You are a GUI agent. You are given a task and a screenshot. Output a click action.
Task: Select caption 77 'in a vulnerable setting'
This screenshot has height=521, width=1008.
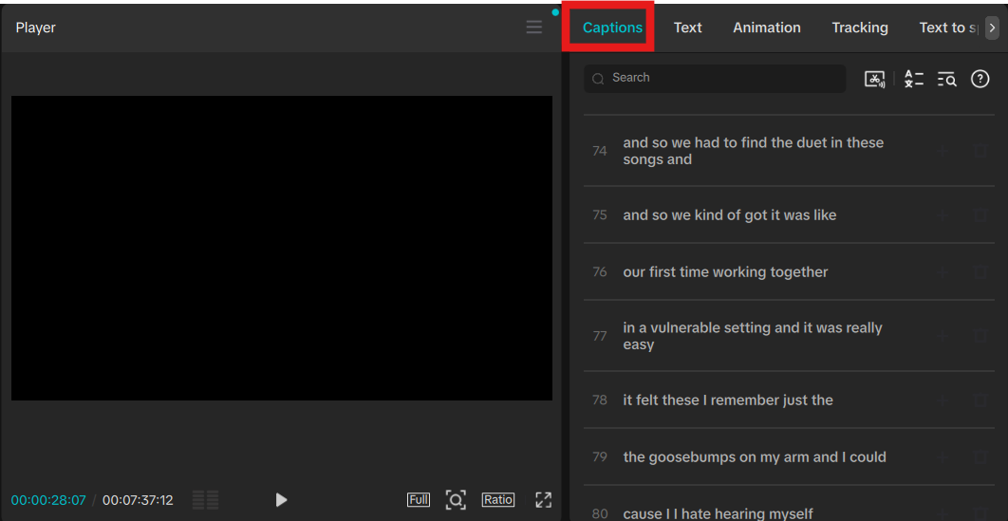click(789, 336)
